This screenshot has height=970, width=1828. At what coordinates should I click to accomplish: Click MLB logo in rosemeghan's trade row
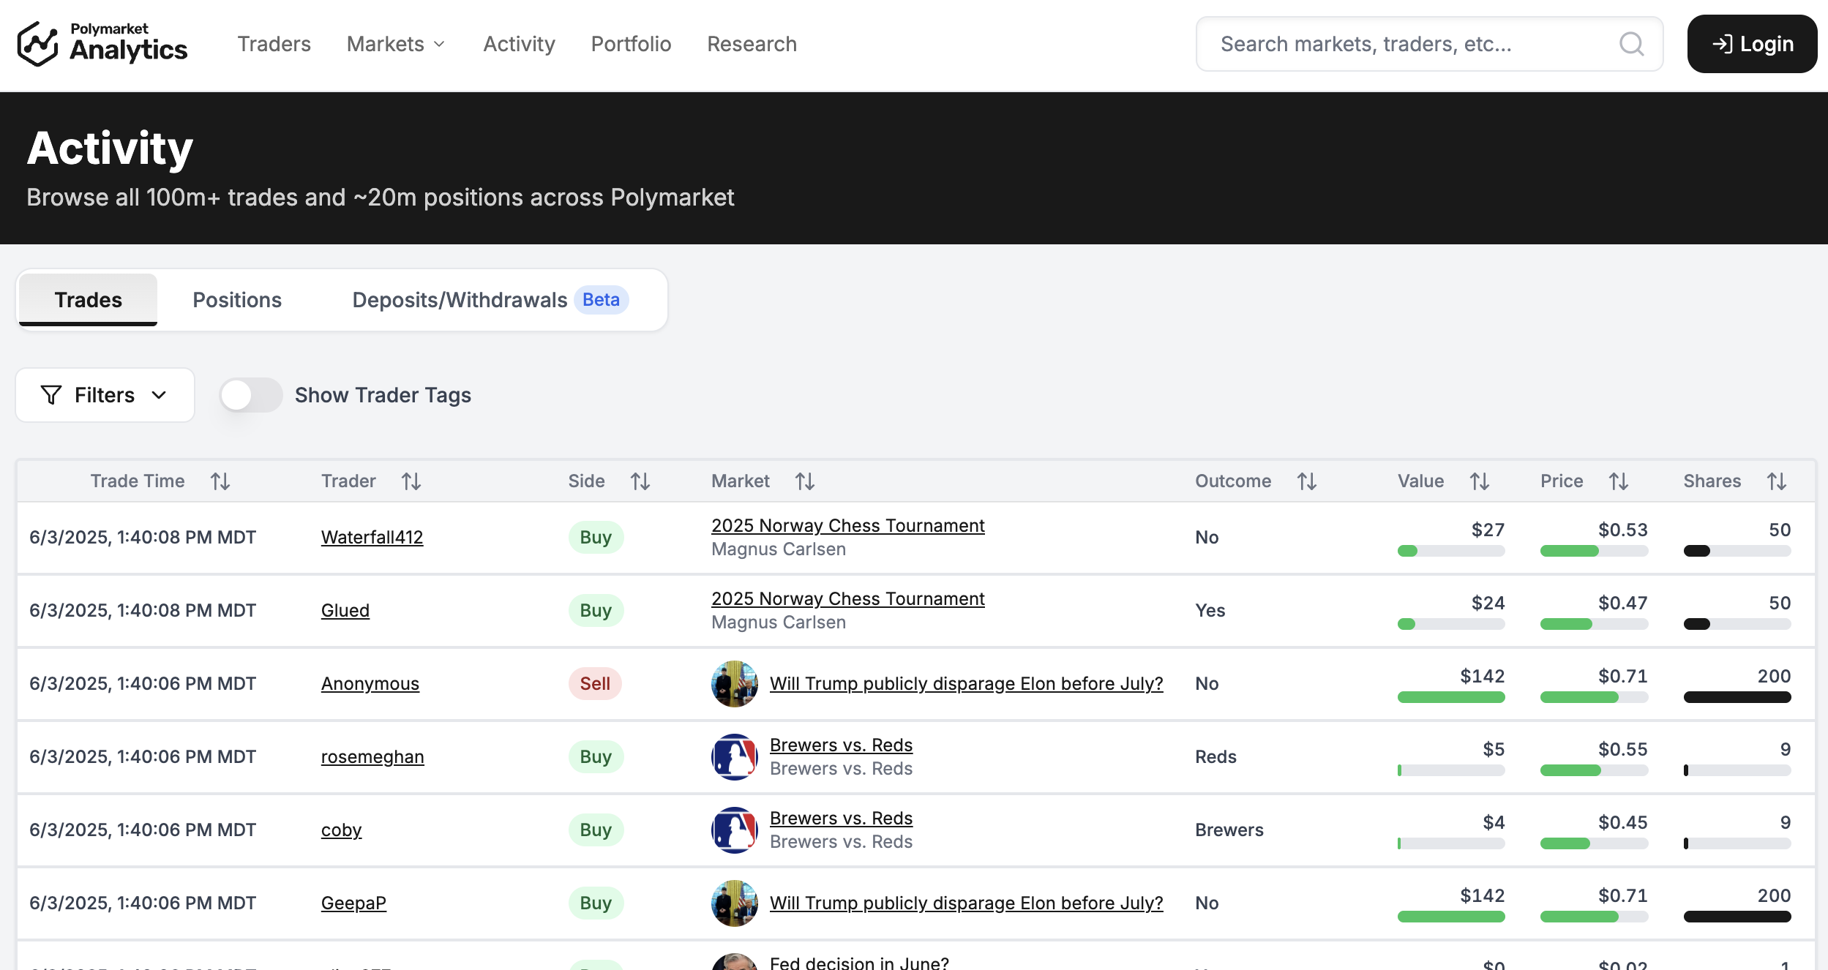pos(734,756)
